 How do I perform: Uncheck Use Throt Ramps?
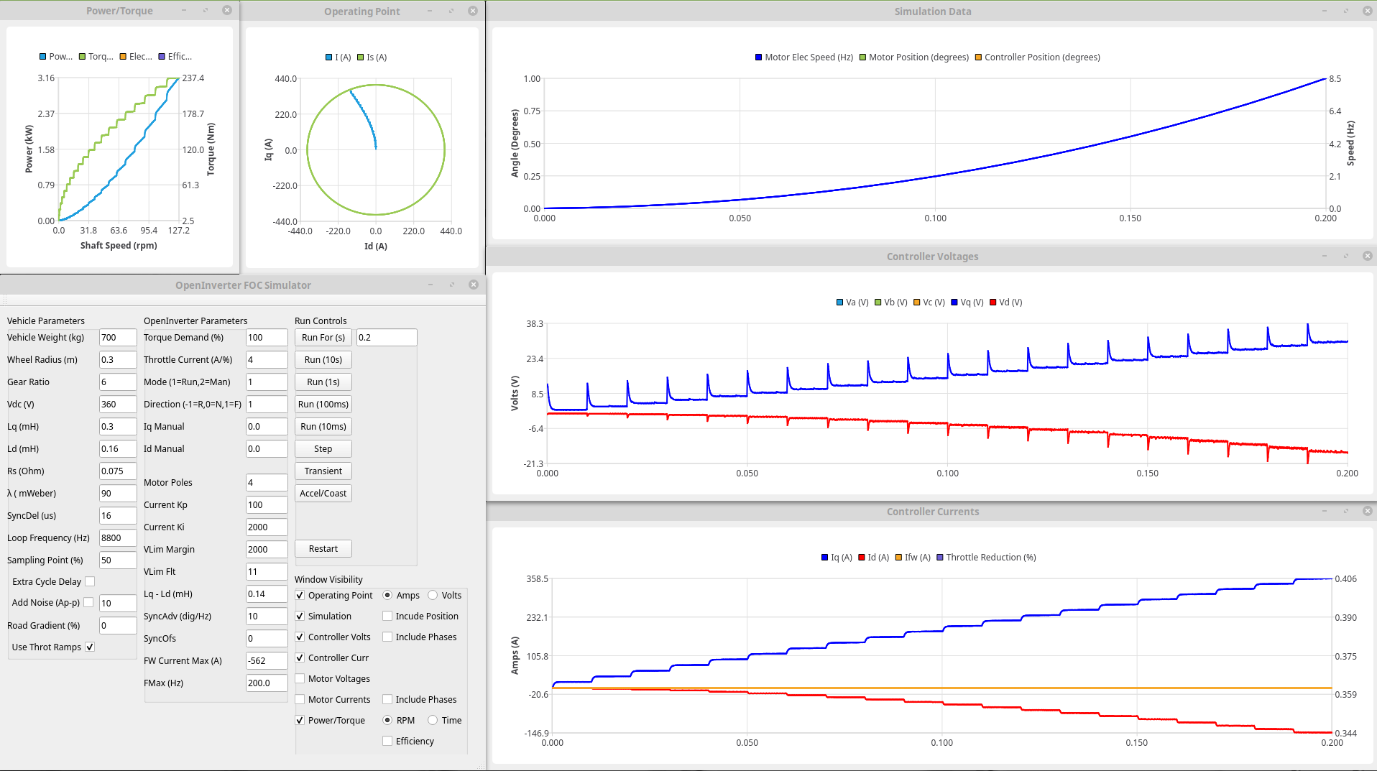coord(90,647)
